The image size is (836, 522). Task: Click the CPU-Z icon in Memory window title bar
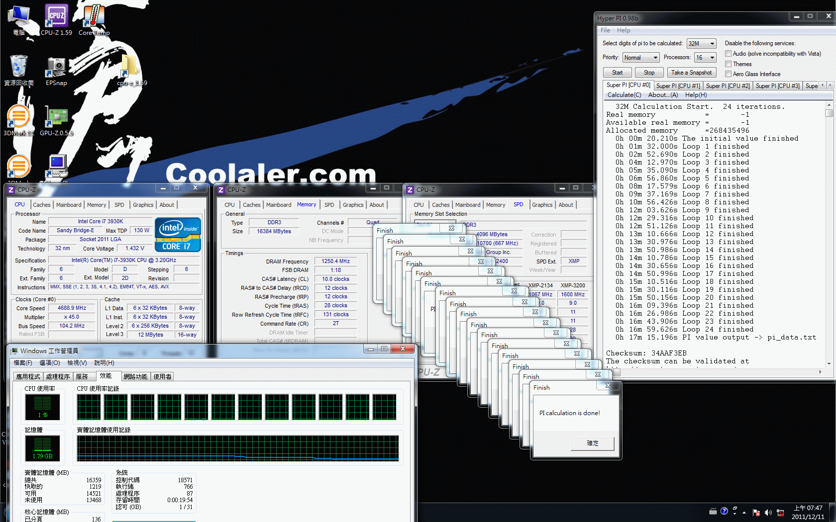pos(221,189)
